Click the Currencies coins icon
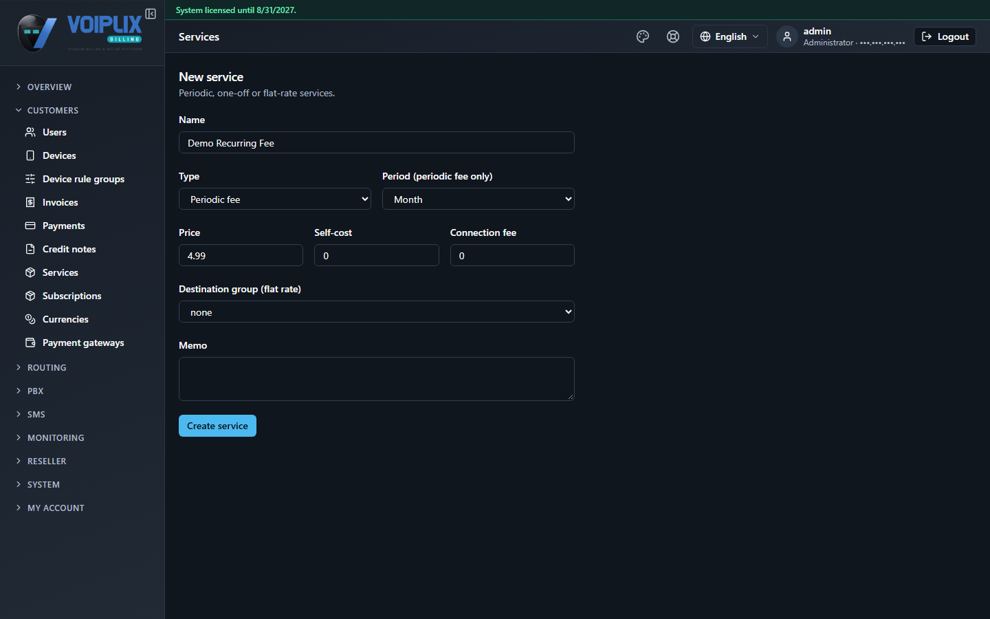This screenshot has width=990, height=619. [30, 319]
